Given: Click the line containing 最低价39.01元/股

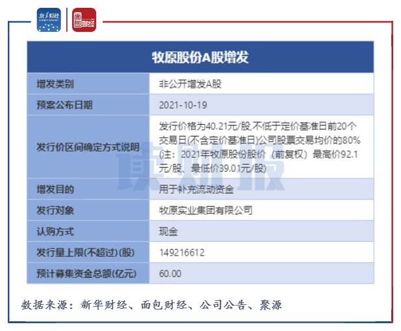Looking at the screenshot, I should click(x=213, y=168).
